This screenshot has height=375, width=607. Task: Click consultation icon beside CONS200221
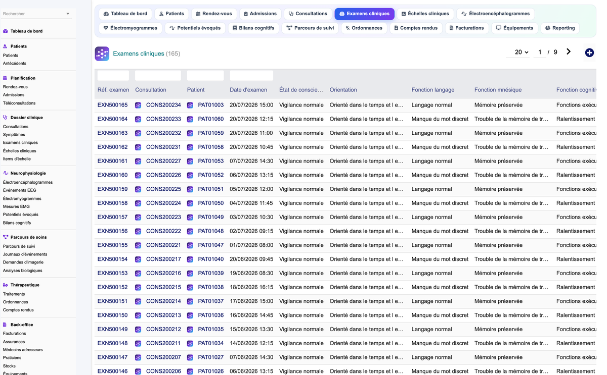point(138,245)
